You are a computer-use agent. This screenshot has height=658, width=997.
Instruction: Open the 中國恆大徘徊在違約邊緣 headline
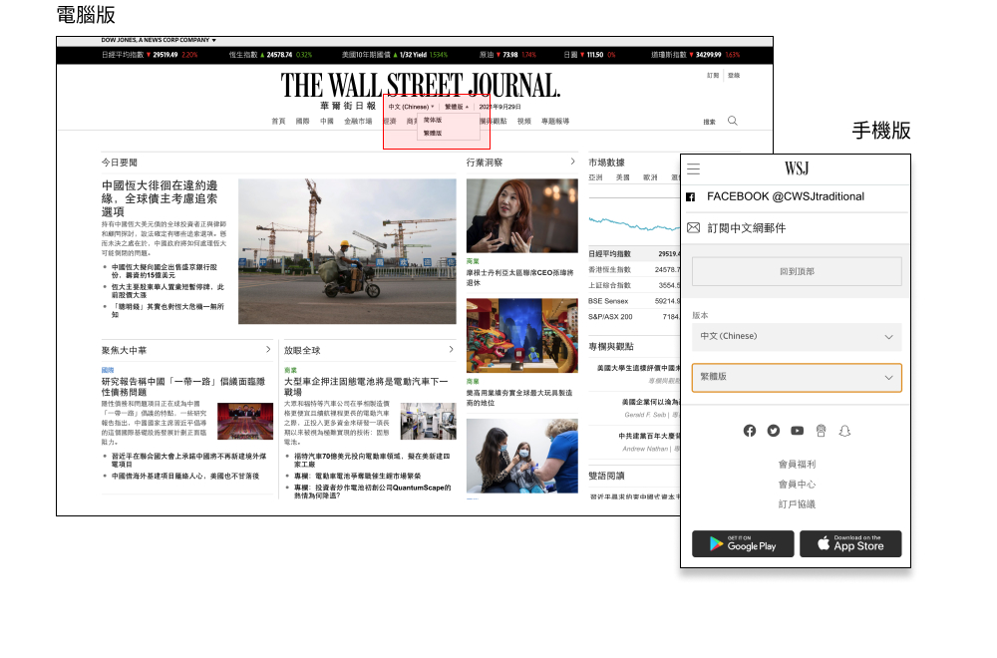161,198
